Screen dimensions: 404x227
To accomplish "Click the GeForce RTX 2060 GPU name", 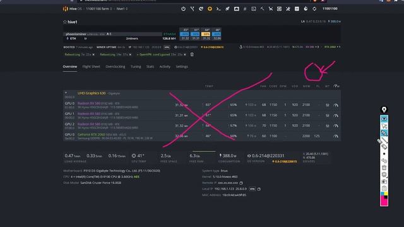I will pos(91,134).
